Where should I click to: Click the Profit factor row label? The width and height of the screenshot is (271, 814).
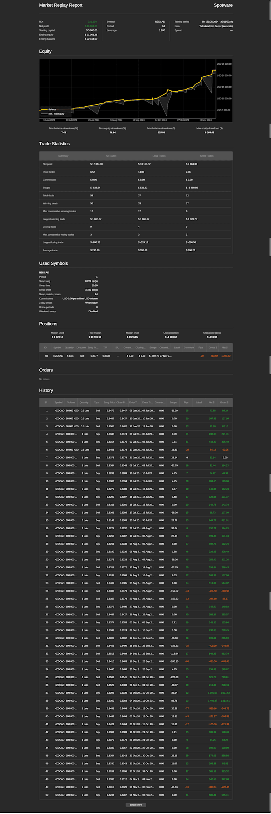(49, 172)
